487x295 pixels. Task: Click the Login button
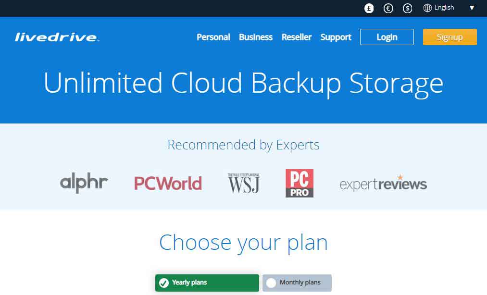pyautogui.click(x=387, y=37)
